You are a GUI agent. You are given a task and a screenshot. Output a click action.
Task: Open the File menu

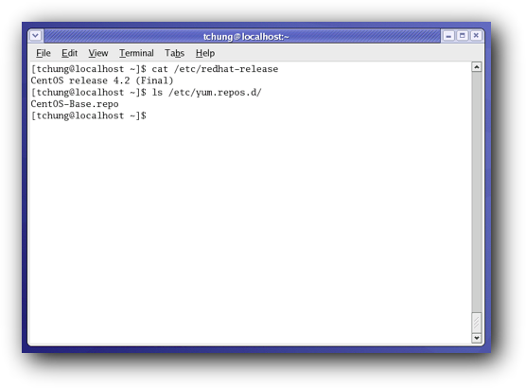pyautogui.click(x=44, y=53)
